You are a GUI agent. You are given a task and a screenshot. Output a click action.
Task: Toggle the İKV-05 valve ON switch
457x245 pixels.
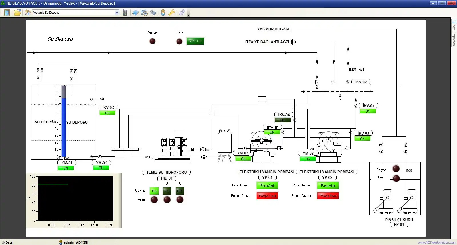coord(107,113)
